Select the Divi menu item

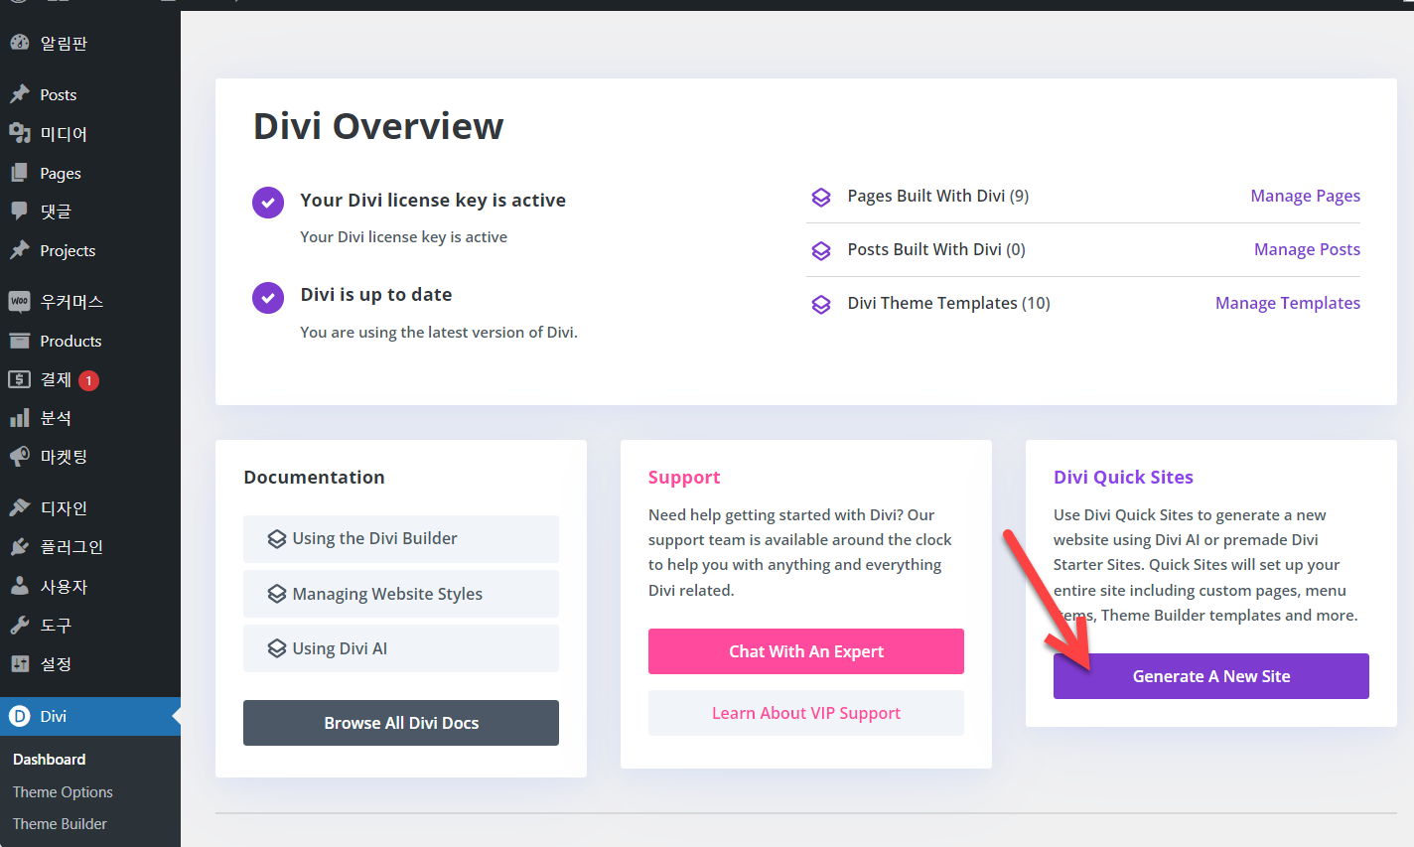pos(90,716)
